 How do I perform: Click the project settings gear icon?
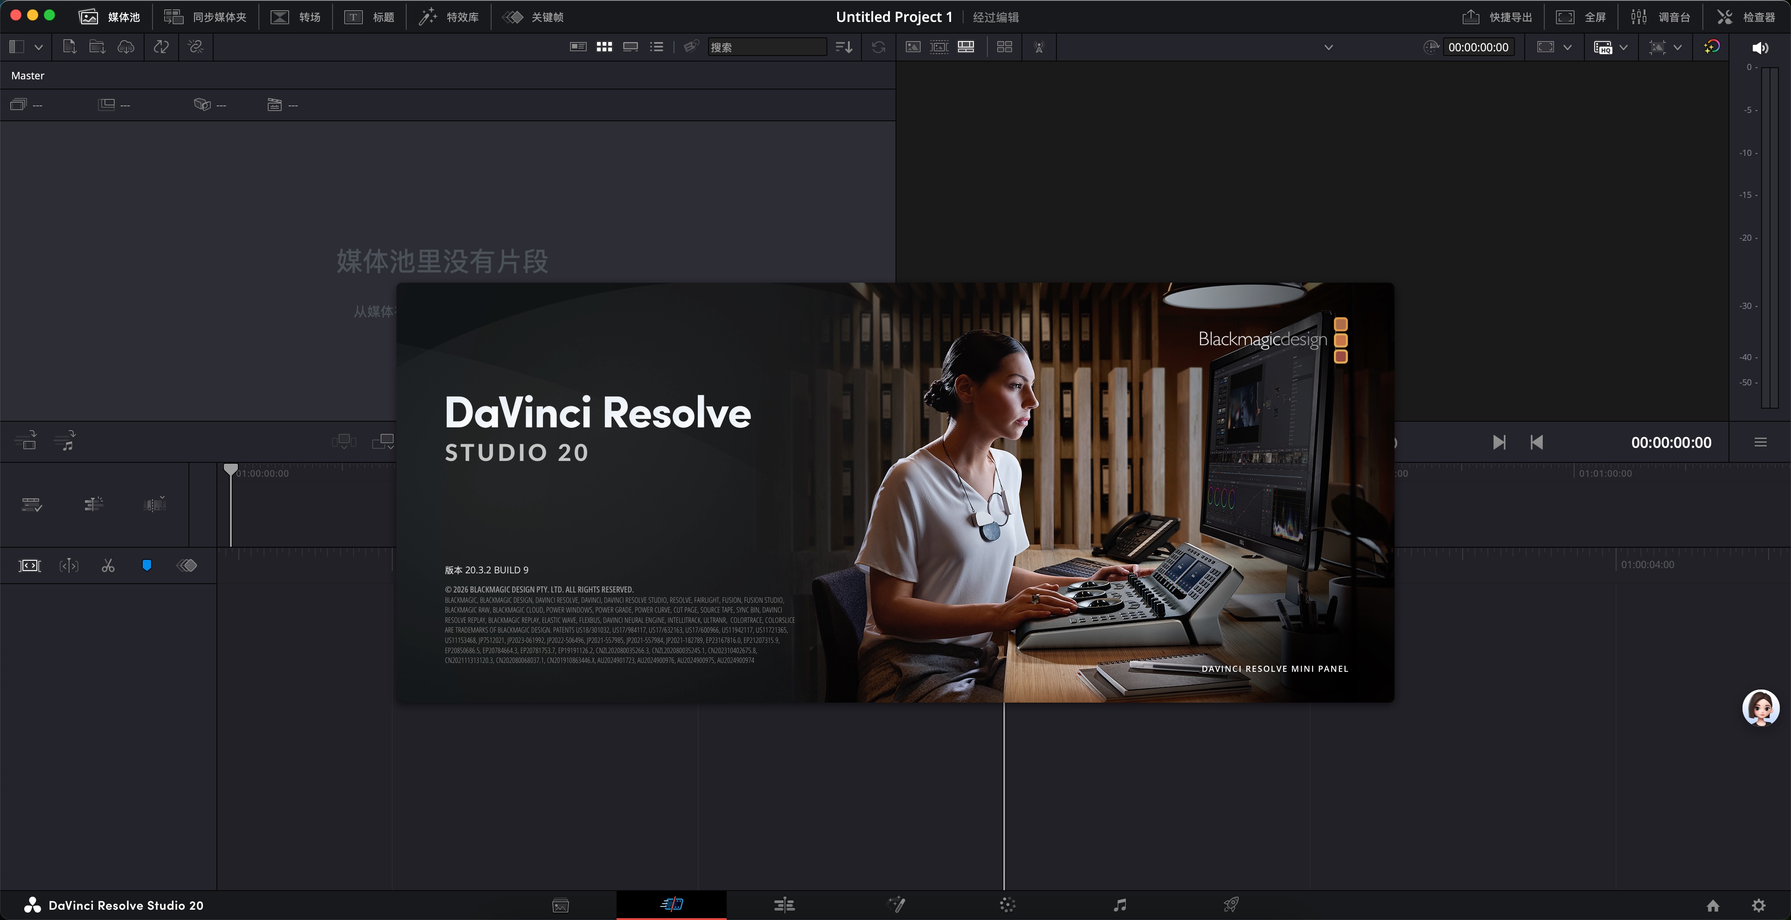click(1758, 905)
